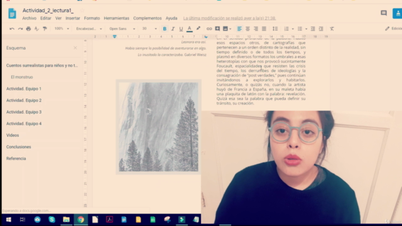Image resolution: width=402 pixels, height=226 pixels.
Task: Select the paint format tool
Action: click(x=45, y=29)
